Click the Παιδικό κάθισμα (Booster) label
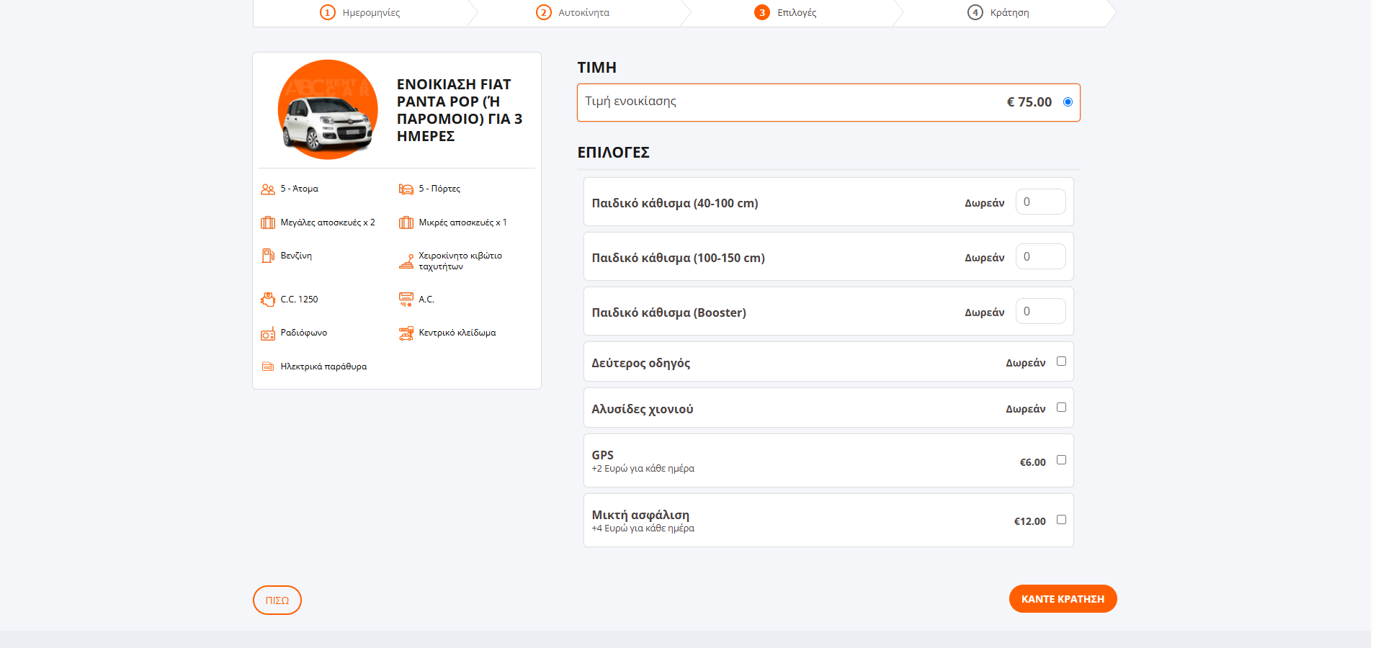 668,312
